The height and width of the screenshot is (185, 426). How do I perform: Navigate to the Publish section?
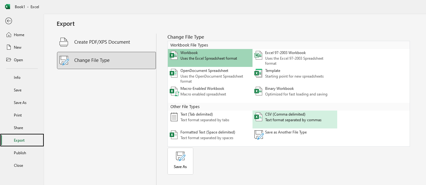click(20, 153)
